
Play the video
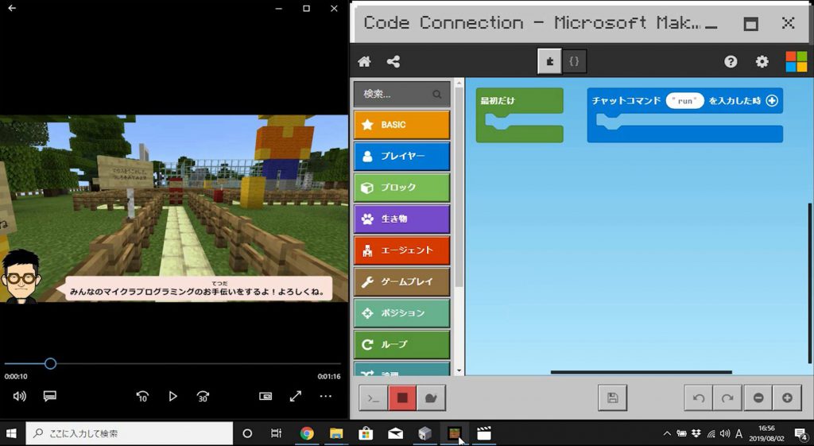172,396
